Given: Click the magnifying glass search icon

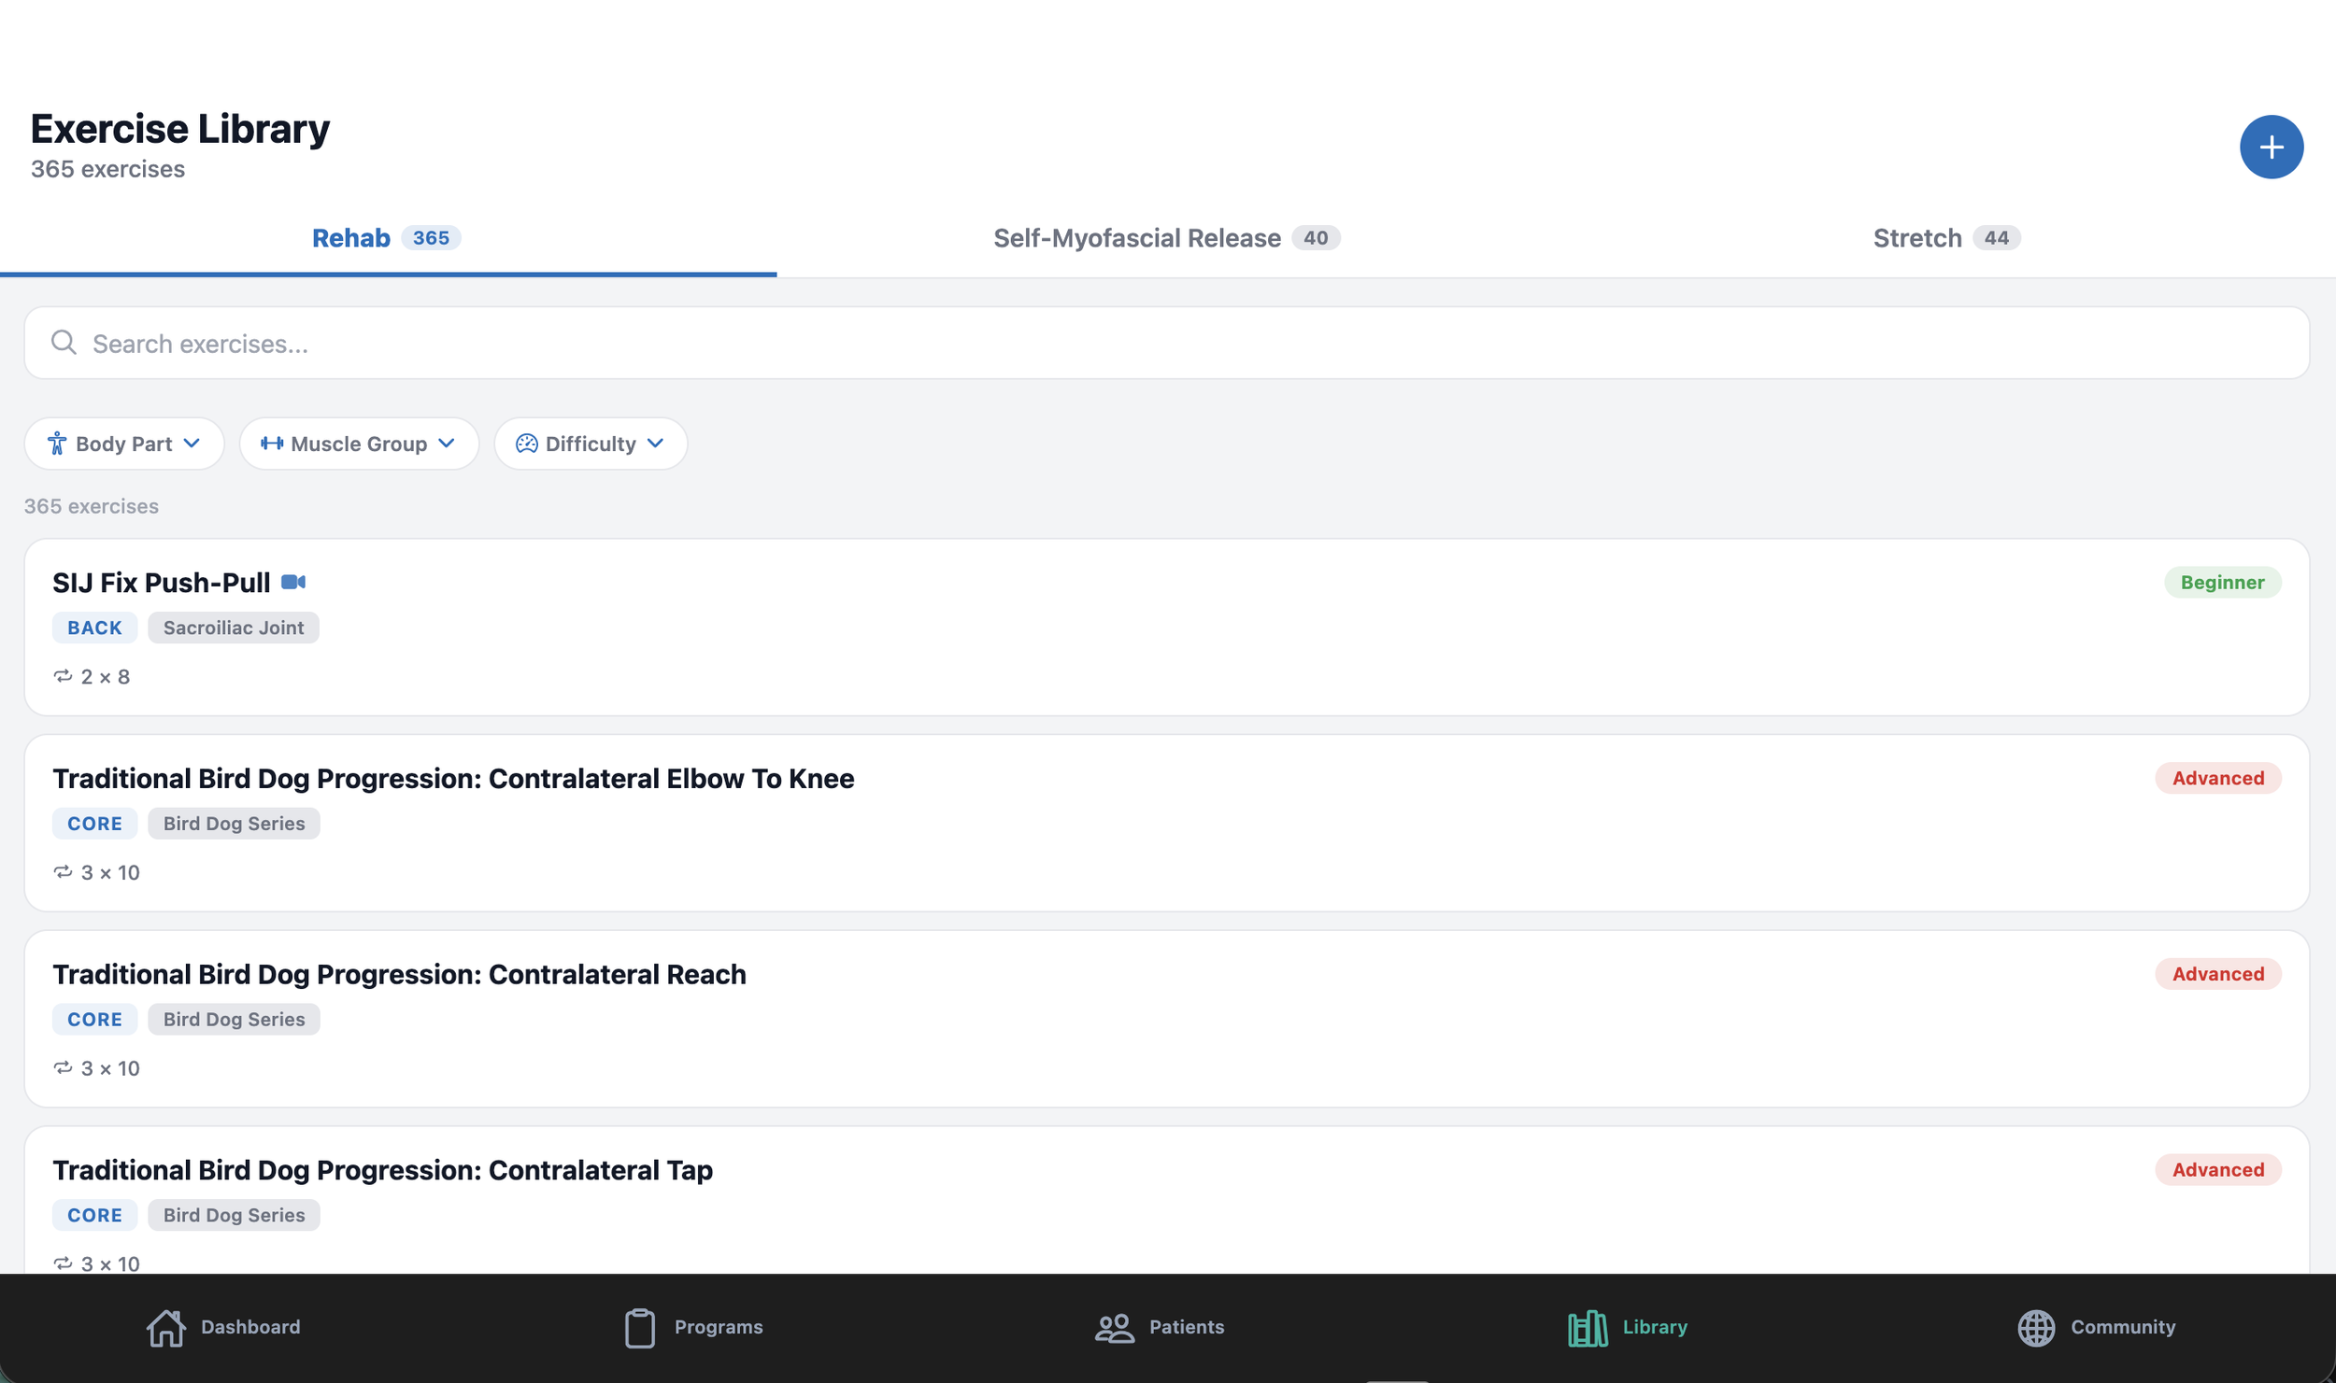Looking at the screenshot, I should 64,343.
